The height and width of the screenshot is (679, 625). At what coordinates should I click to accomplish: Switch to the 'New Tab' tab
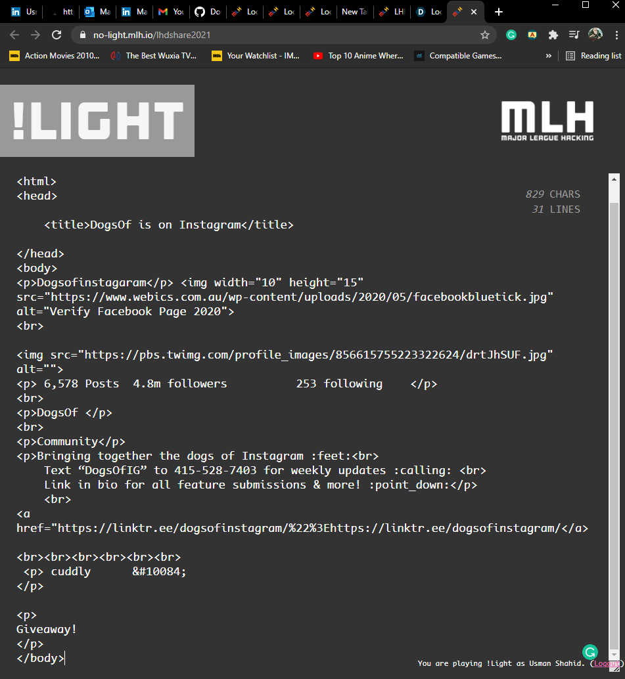354,12
